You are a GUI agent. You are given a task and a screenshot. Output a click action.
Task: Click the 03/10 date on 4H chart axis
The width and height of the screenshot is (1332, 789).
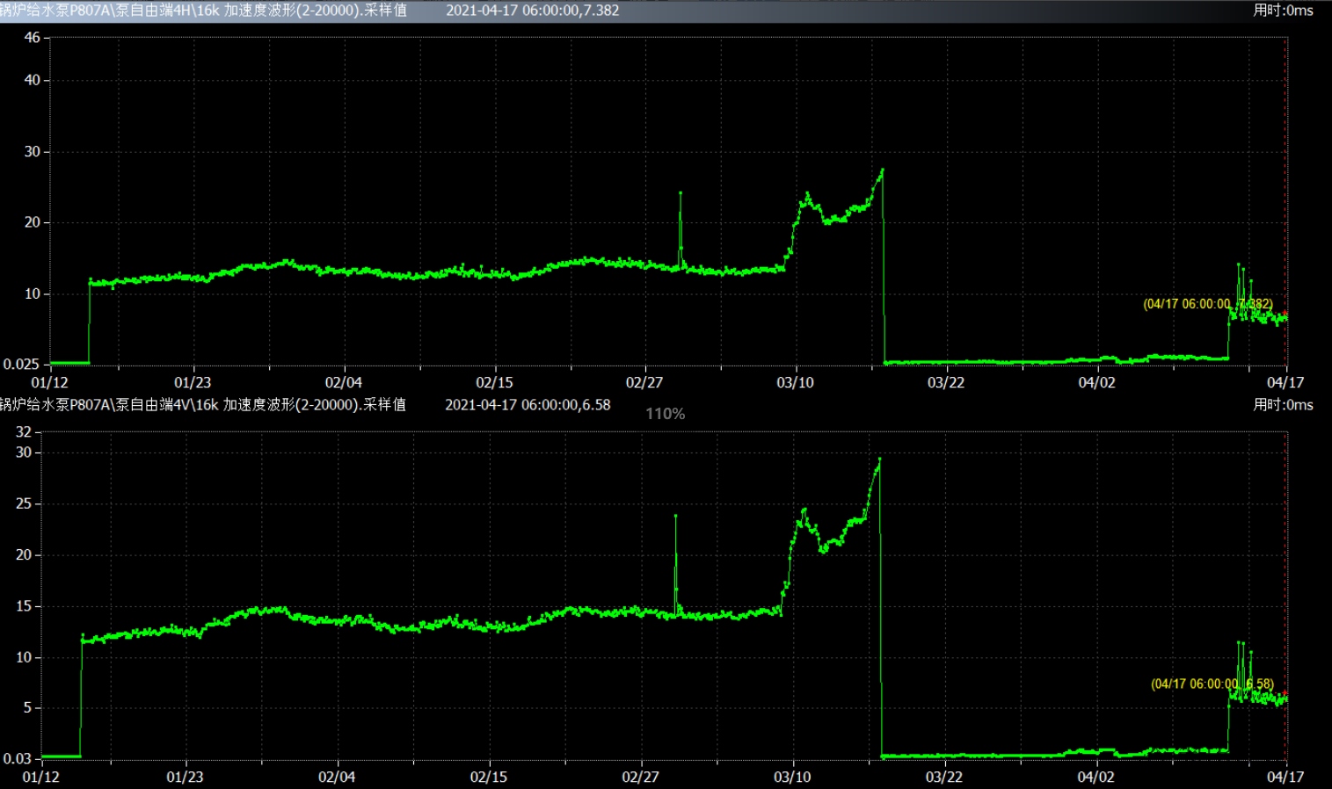(795, 382)
